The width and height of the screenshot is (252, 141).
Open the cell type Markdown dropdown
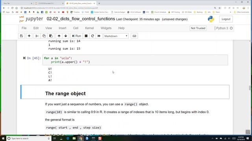pyautogui.click(x=116, y=36)
